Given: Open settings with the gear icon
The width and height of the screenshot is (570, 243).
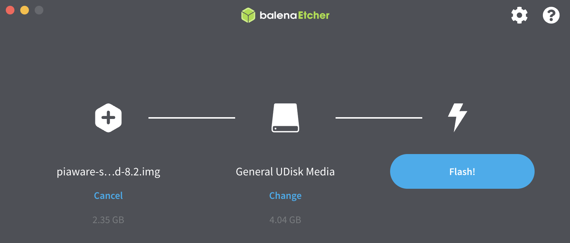Looking at the screenshot, I should point(519,15).
